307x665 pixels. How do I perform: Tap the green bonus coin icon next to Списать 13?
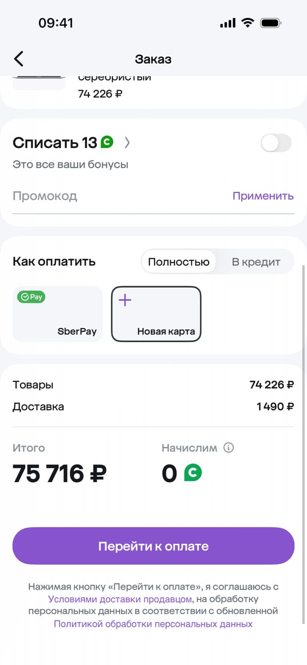pos(106,143)
